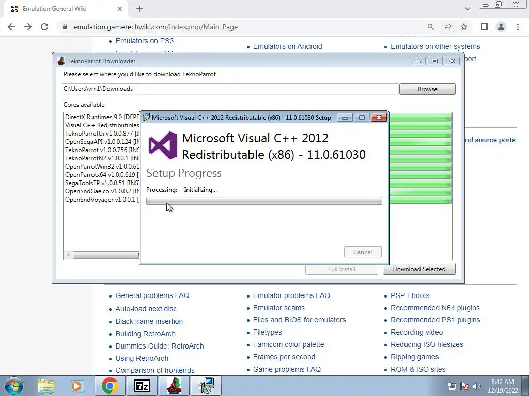Minimize the Visual C++ setup window

tap(345, 117)
